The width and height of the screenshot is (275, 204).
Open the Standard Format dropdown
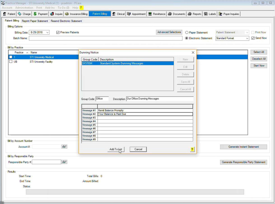[x=247, y=38]
